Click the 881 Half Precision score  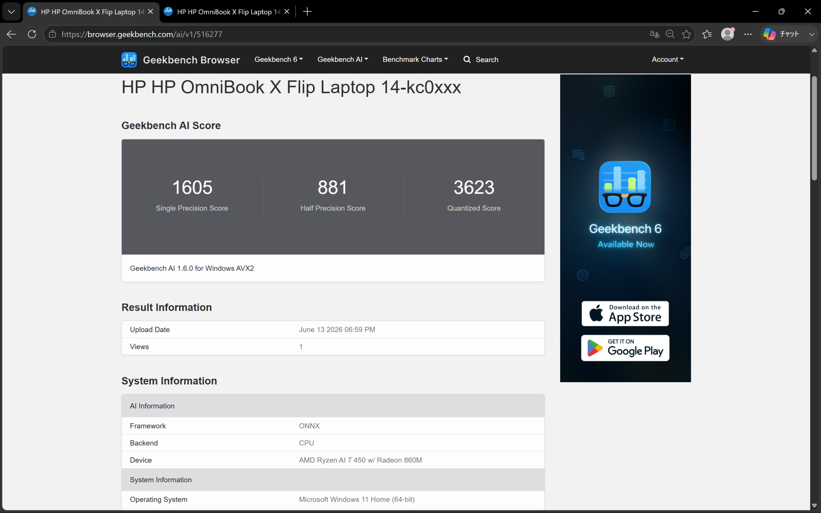pyautogui.click(x=333, y=187)
